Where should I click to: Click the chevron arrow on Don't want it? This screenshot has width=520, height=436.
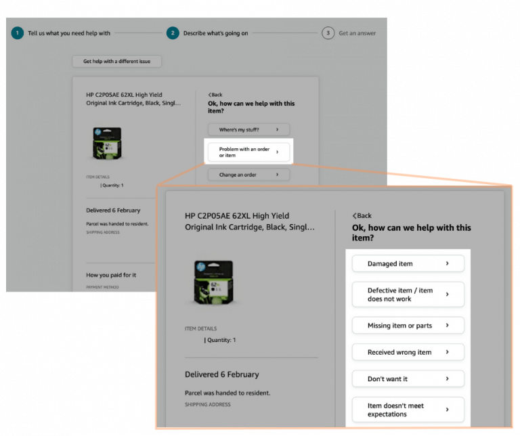click(x=448, y=379)
